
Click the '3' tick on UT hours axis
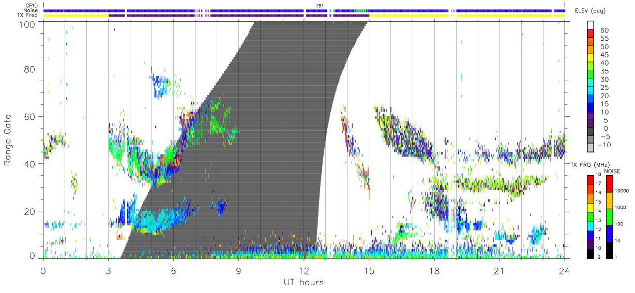[x=108, y=271]
